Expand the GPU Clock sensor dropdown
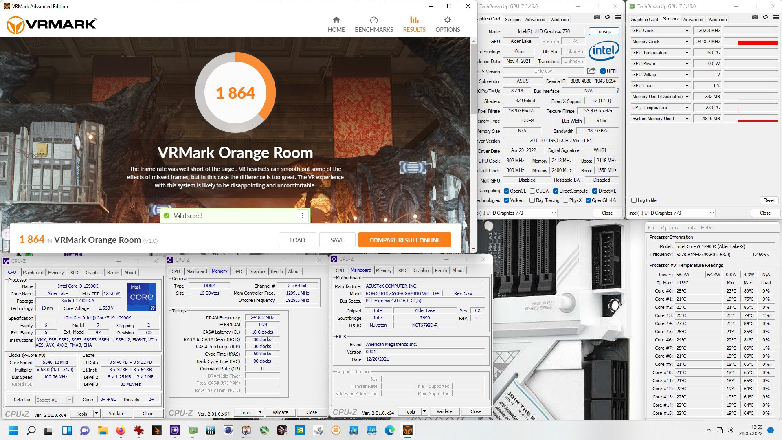The width and height of the screenshot is (782, 440). (687, 31)
